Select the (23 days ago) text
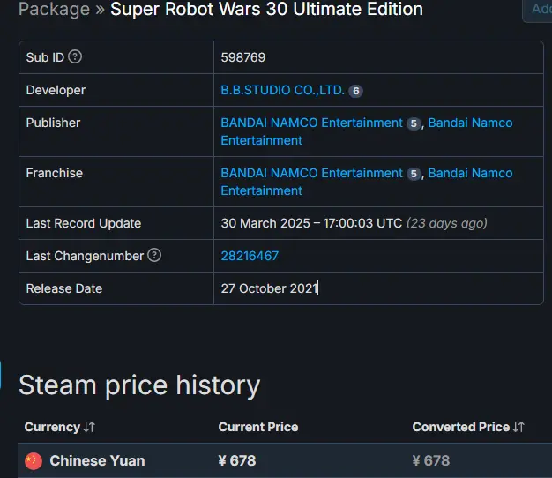The width and height of the screenshot is (552, 478). (447, 223)
